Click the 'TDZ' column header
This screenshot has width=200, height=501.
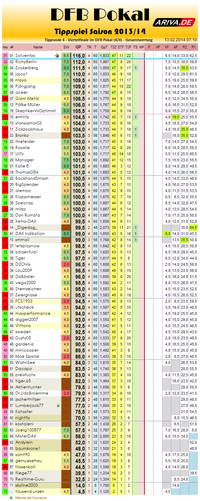pos(114,47)
